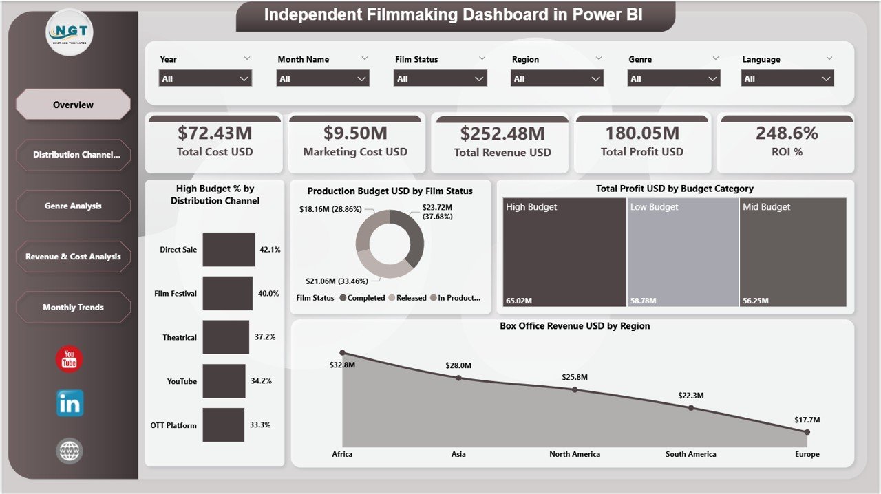Click the Released legend color dot
Image resolution: width=881 pixels, height=494 pixels.
click(x=392, y=298)
